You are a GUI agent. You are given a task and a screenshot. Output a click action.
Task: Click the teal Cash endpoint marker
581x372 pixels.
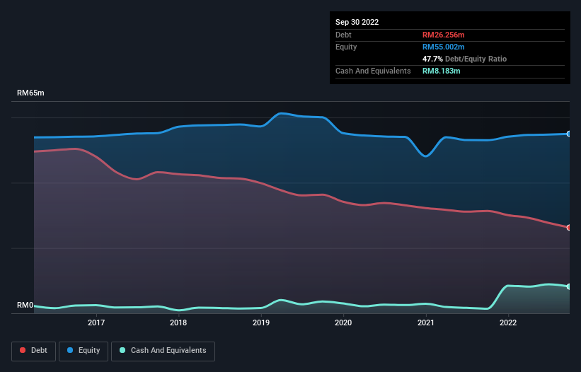tap(569, 286)
